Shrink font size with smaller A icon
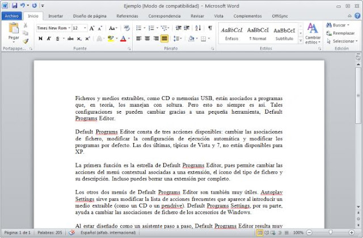This screenshot has height=238, width=363. 100,28
